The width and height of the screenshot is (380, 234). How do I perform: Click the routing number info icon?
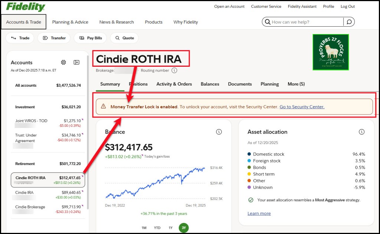tap(174, 70)
